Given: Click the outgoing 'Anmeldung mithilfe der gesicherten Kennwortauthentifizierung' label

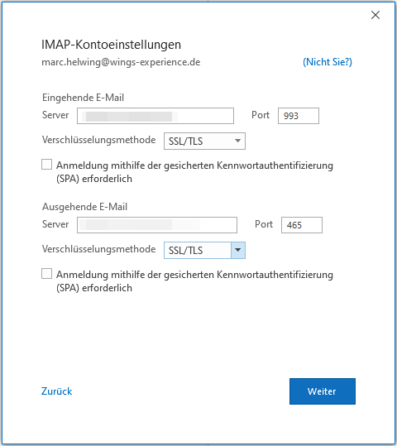Looking at the screenshot, I should [x=194, y=281].
